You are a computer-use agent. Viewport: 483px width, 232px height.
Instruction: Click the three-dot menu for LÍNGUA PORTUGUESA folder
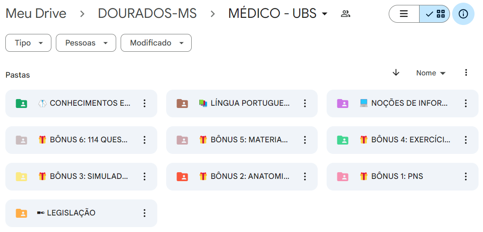305,104
